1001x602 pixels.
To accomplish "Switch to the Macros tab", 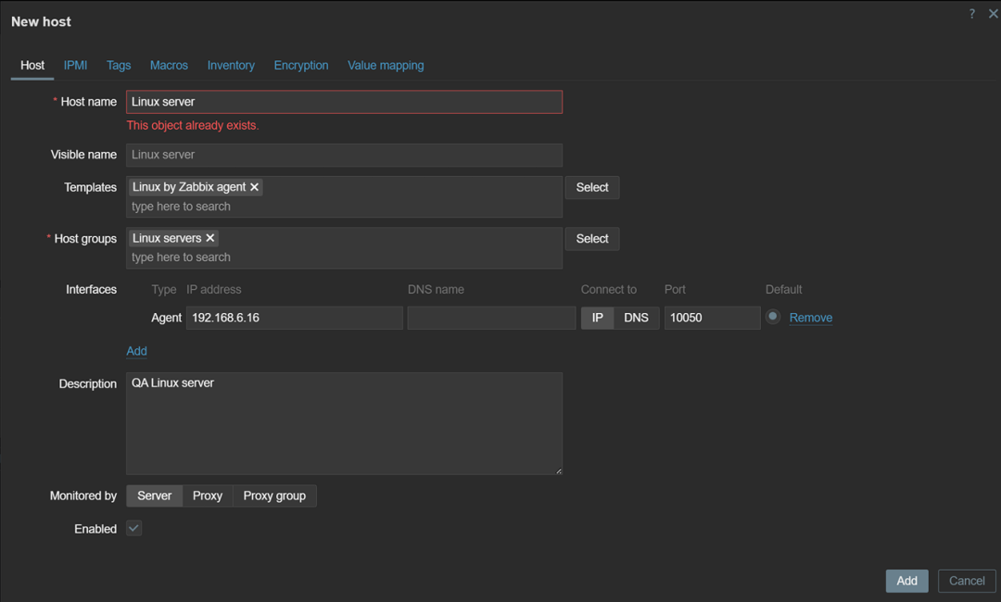I will (x=169, y=65).
